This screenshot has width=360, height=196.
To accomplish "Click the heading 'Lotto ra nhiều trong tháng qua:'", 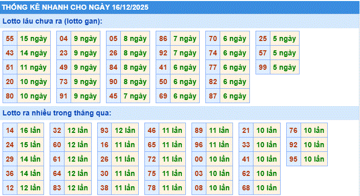I will point(57,113).
